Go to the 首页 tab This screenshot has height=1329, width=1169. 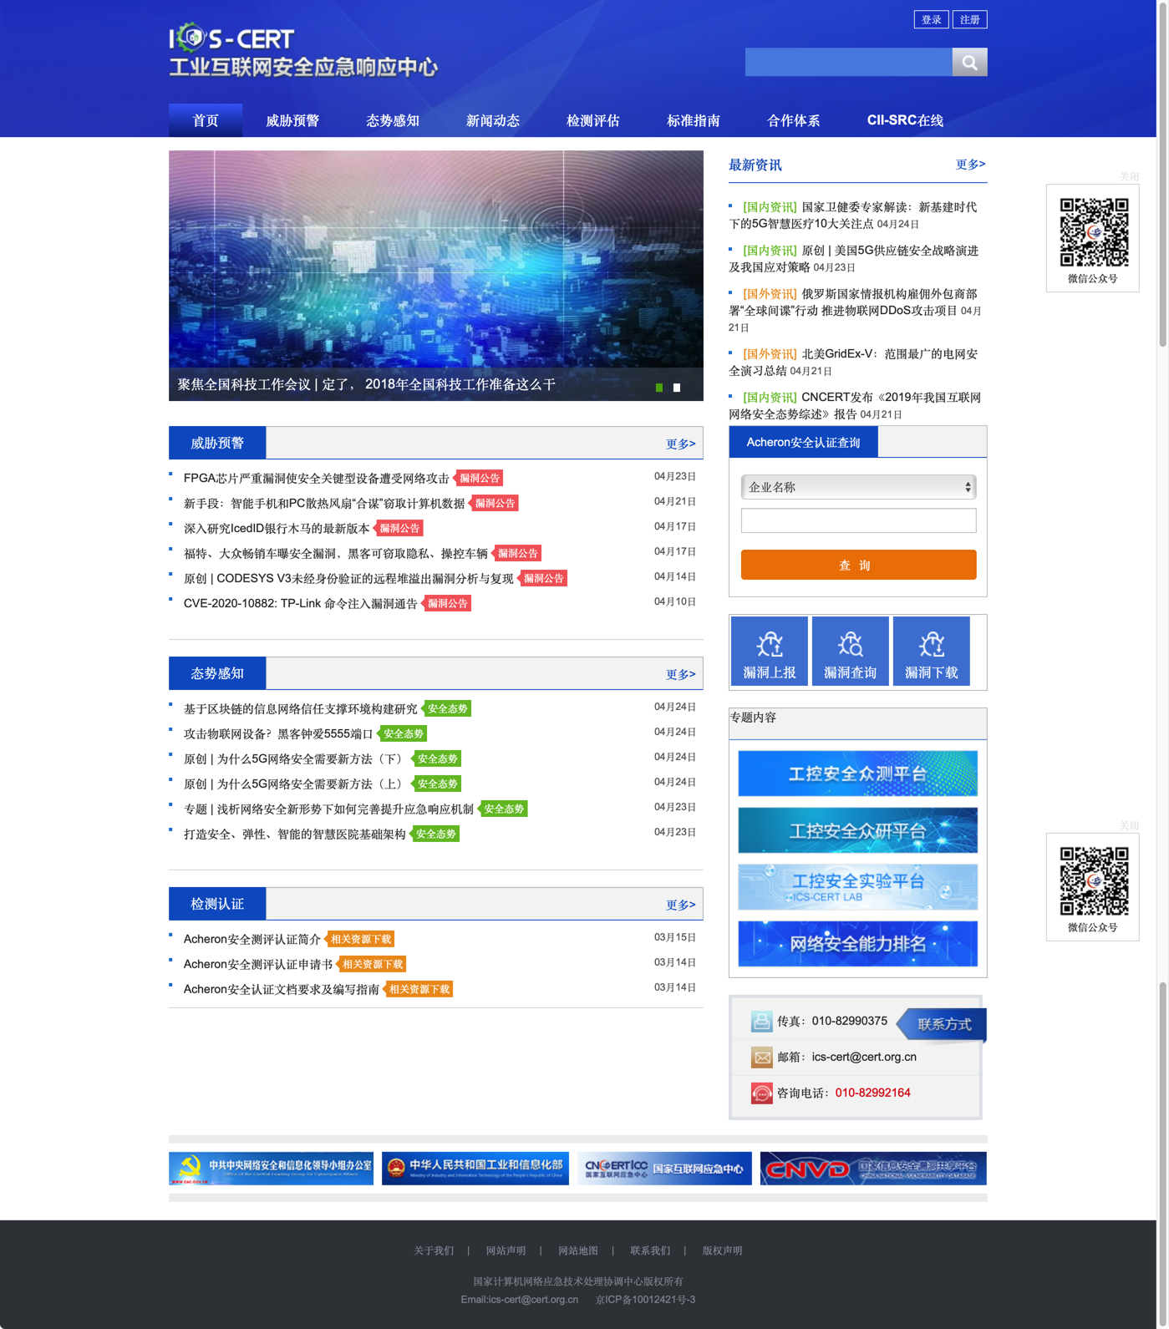pyautogui.click(x=206, y=120)
